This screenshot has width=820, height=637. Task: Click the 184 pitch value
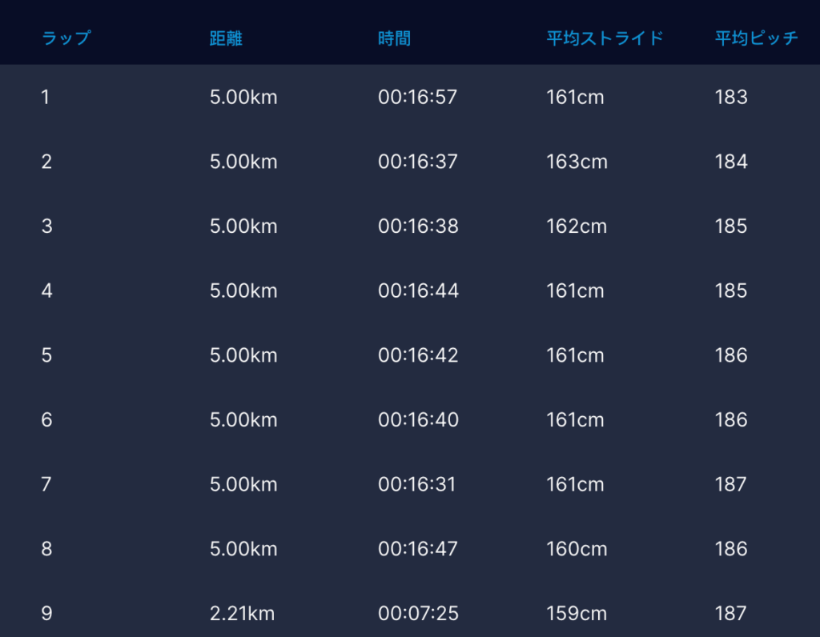click(x=731, y=162)
